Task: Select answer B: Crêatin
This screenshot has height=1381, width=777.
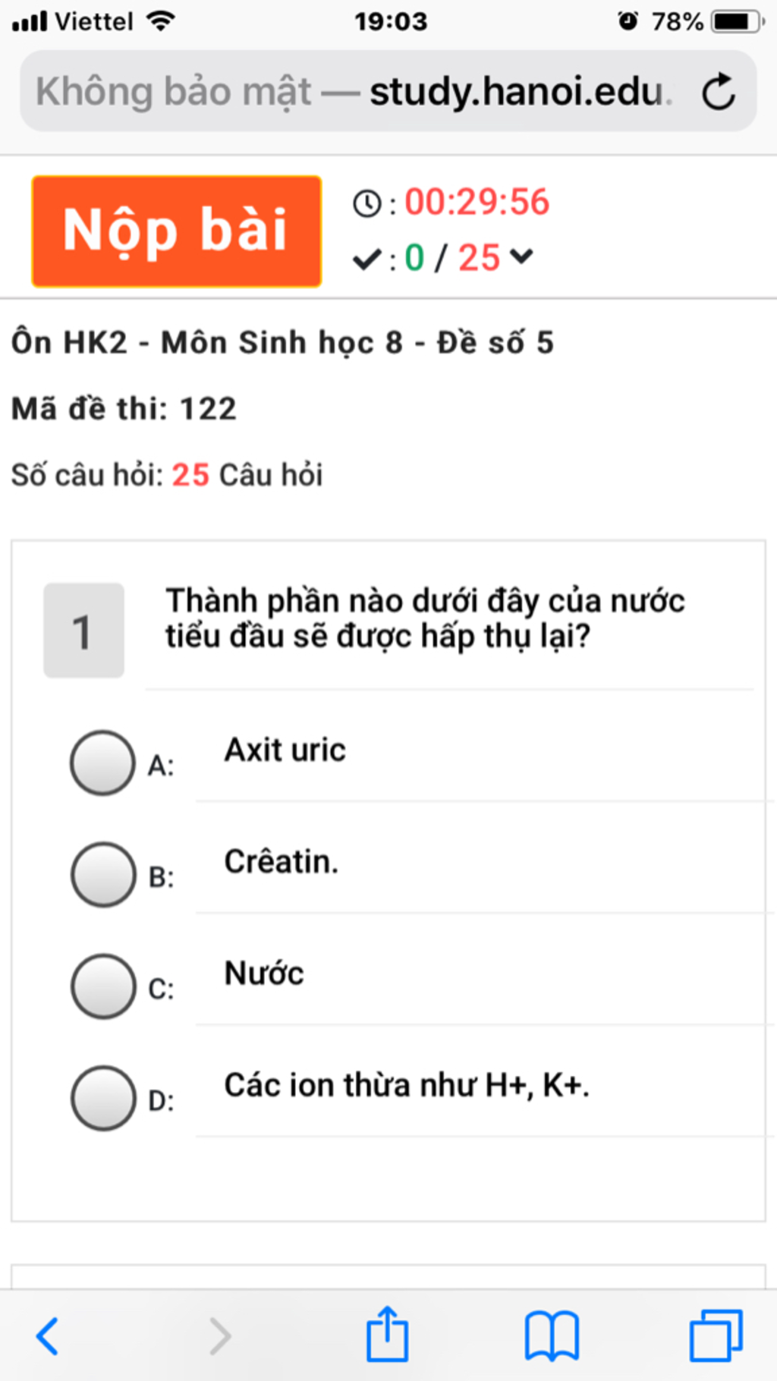Action: pyautogui.click(x=102, y=874)
